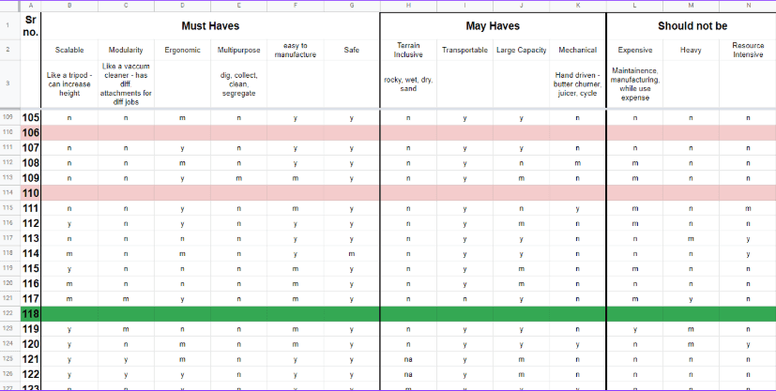Screen dimensions: 776x391
Task: Click the 'Sr no.' header cell
Action: 31,26
